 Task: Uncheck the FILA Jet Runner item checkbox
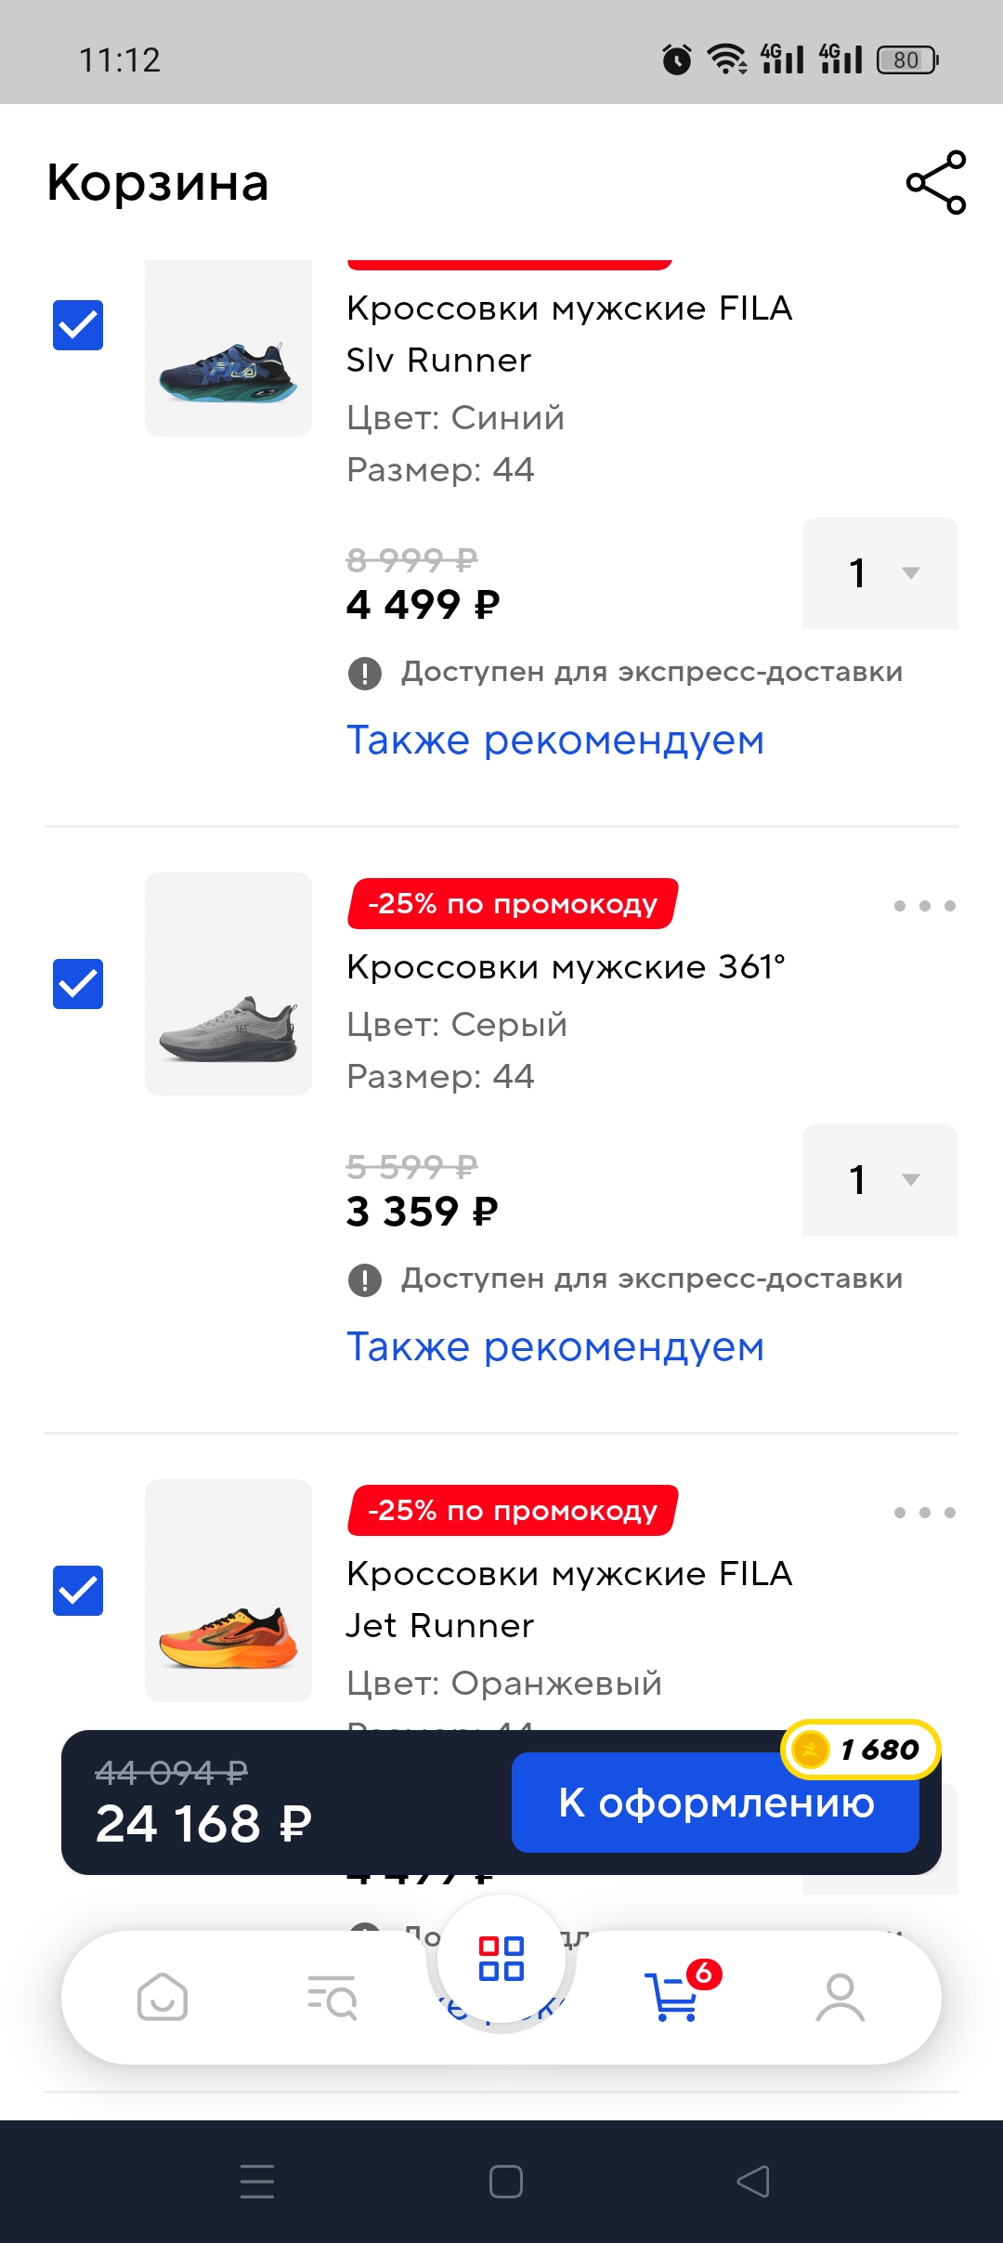[78, 1591]
